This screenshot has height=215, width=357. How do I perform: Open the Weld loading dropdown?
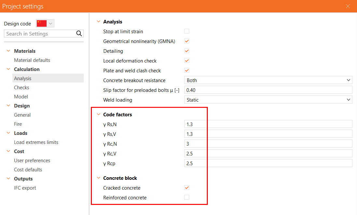click(268, 100)
